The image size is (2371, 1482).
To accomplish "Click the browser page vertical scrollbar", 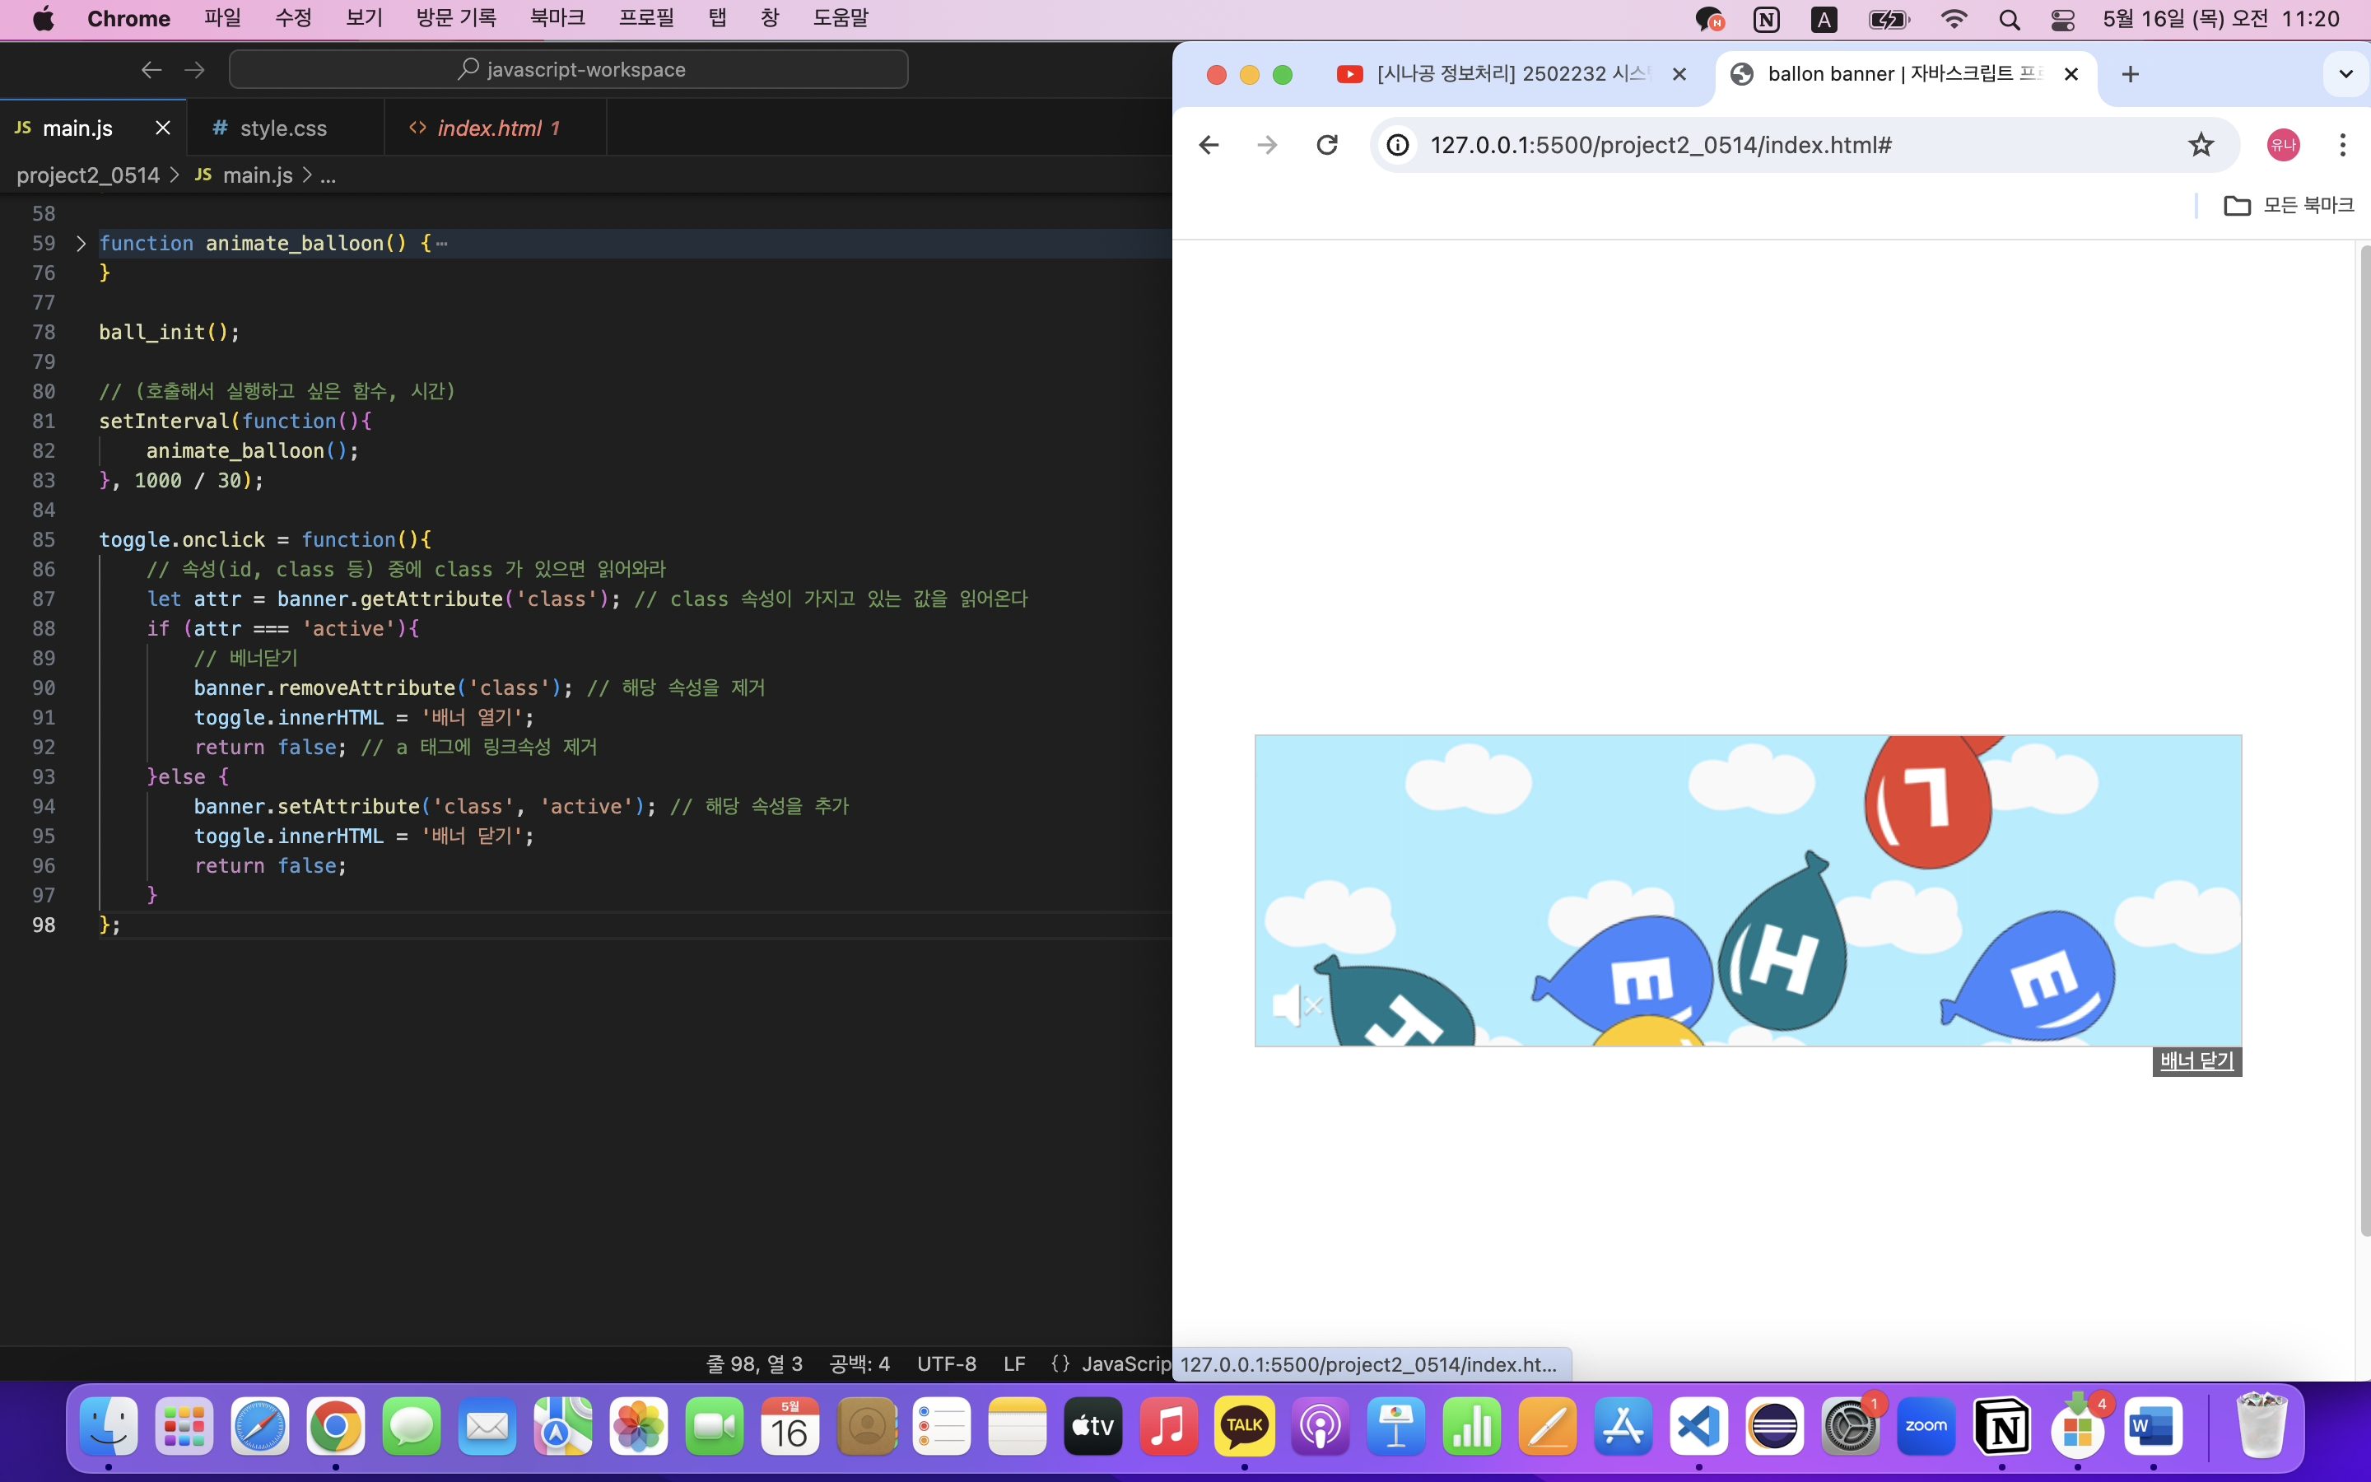I will (2364, 735).
